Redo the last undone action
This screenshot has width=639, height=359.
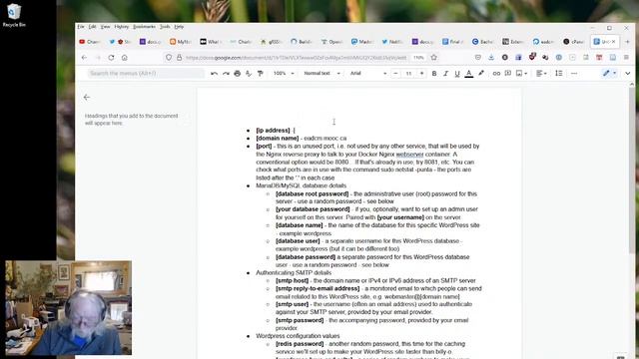click(226, 73)
